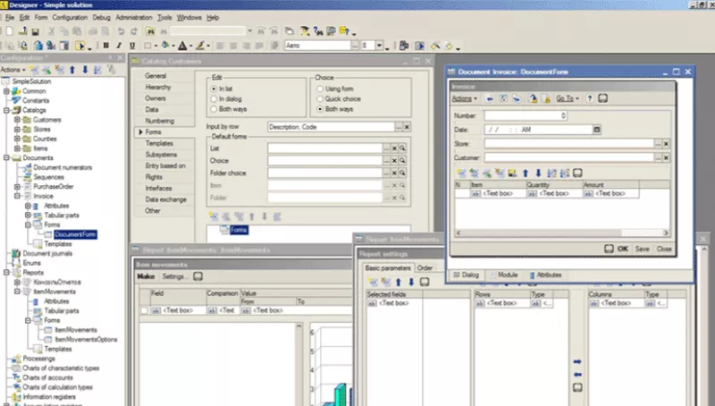
Task: Switch to the Module tab
Action: [503, 275]
